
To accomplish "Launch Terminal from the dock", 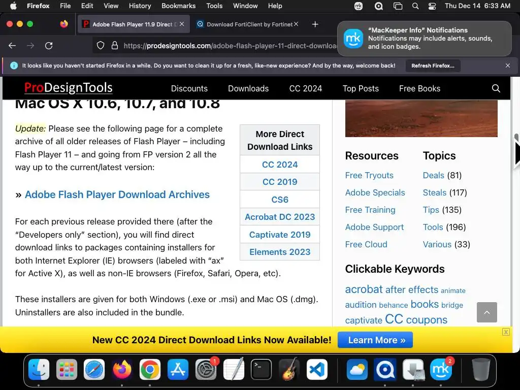I will point(262,369).
